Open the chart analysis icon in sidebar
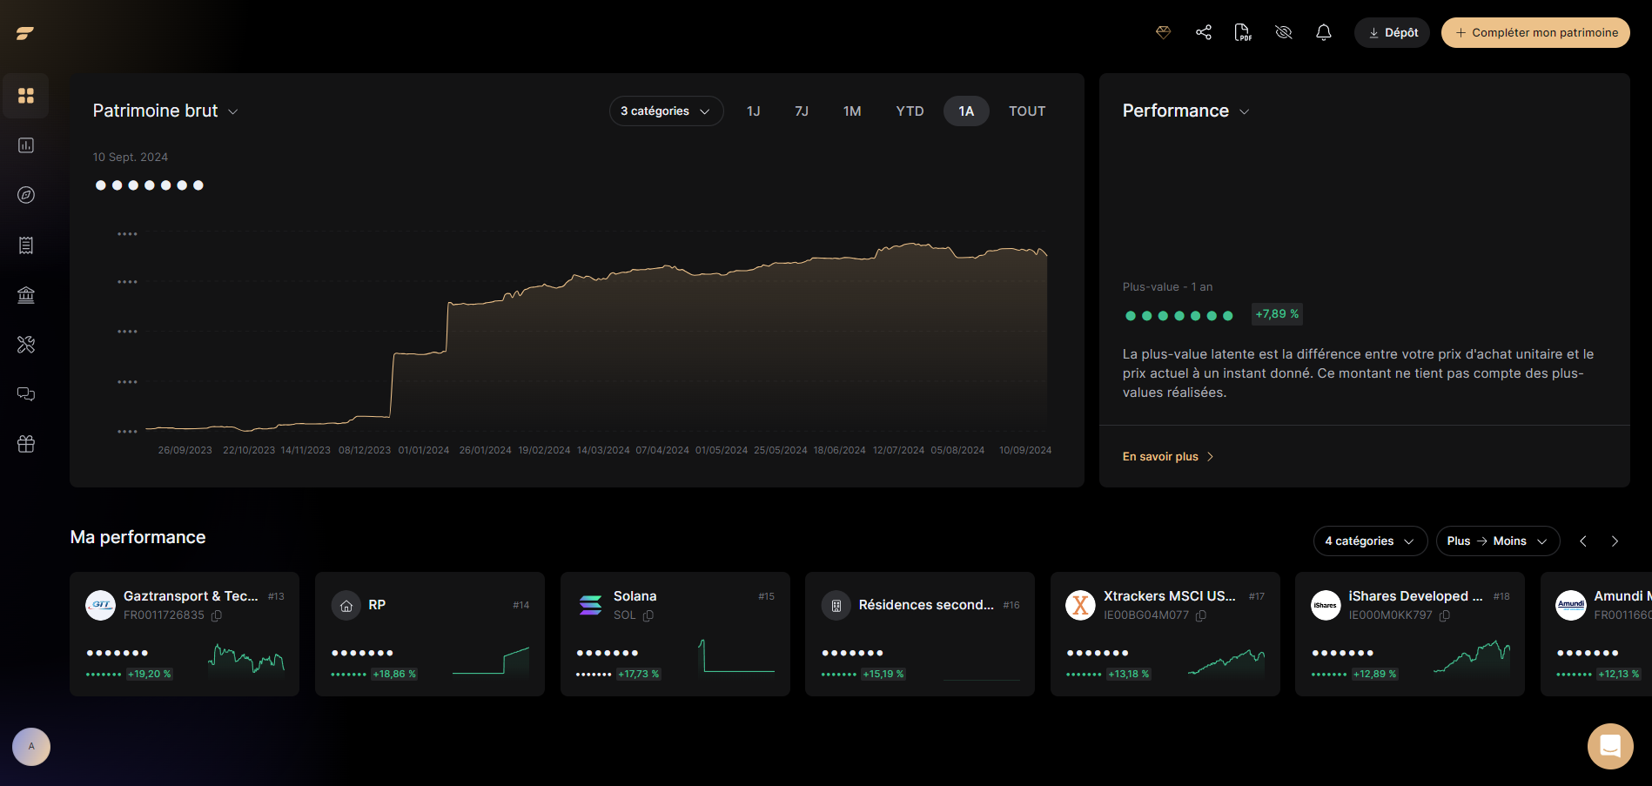Image resolution: width=1652 pixels, height=786 pixels. 26,145
